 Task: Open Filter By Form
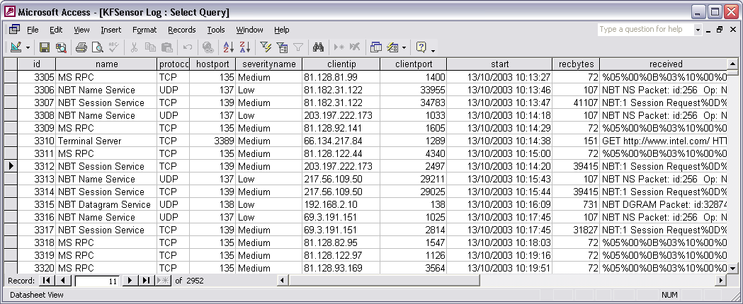(282, 47)
